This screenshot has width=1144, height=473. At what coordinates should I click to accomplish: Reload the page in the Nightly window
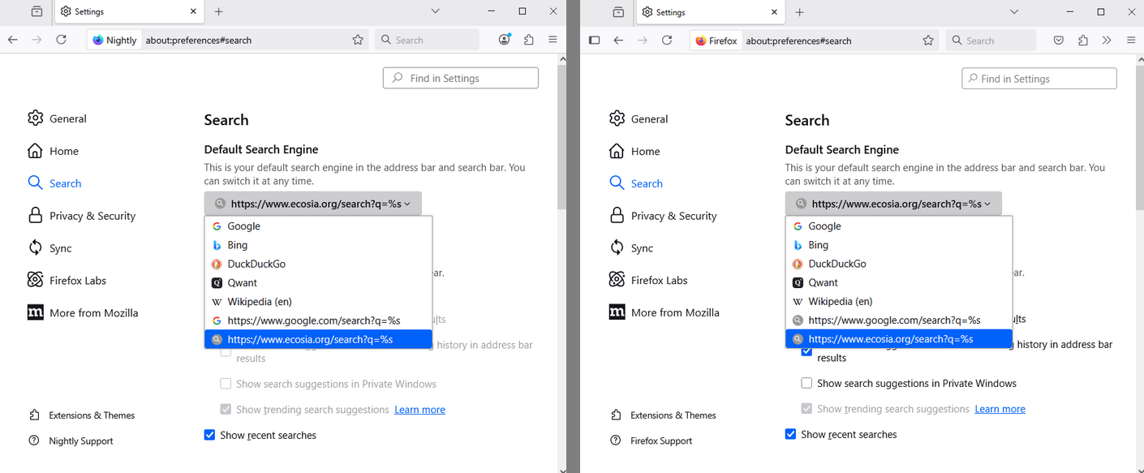(x=61, y=40)
